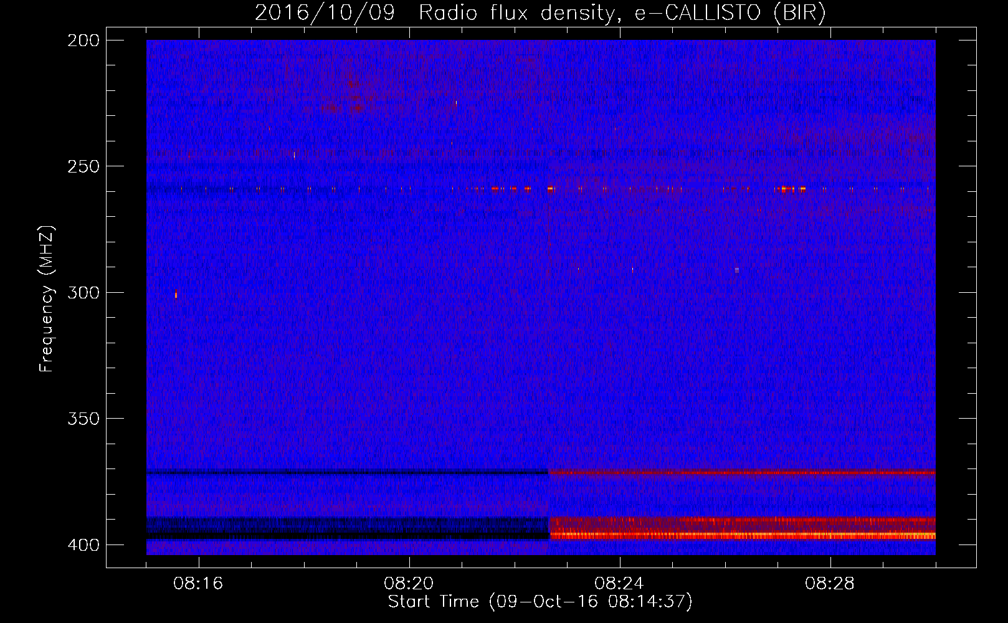Click the red emission line near 372 MHz
Image resolution: width=1008 pixels, height=623 pixels.
[x=742, y=473]
